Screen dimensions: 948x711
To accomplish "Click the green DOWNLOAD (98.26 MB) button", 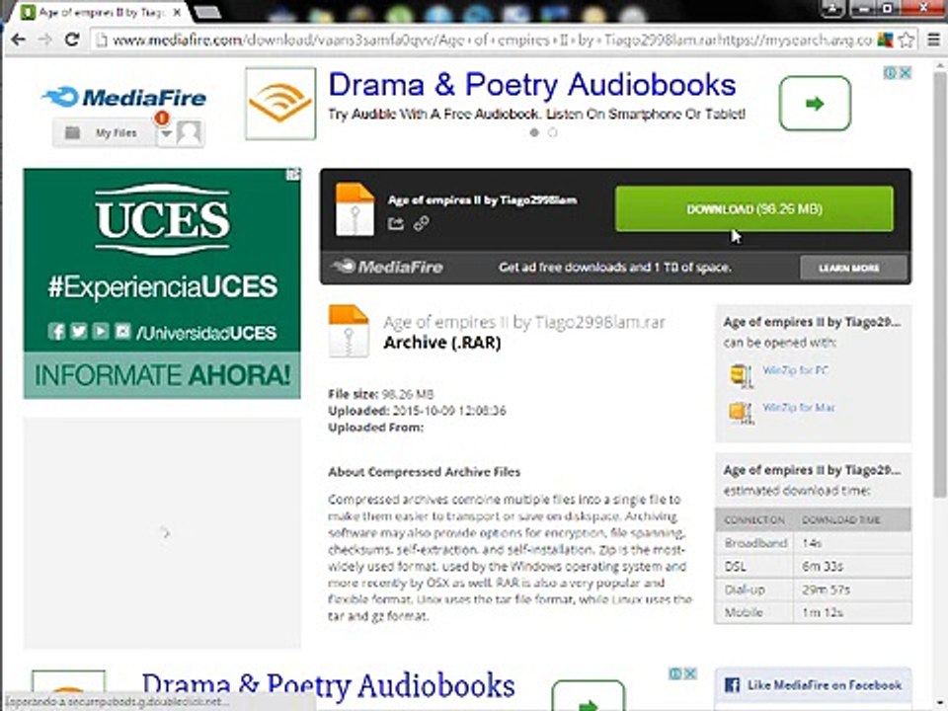I will pos(753,208).
